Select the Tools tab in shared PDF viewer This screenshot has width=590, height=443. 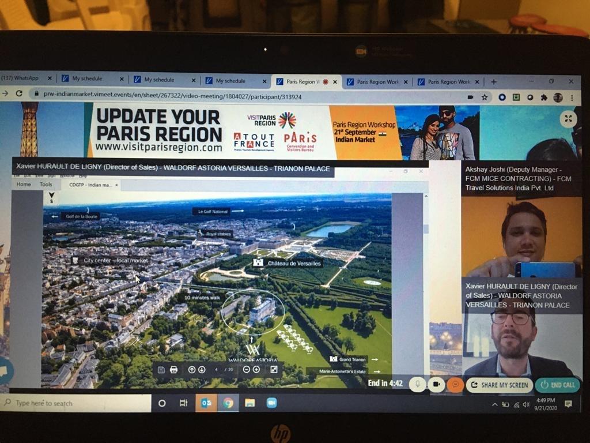[x=46, y=184]
